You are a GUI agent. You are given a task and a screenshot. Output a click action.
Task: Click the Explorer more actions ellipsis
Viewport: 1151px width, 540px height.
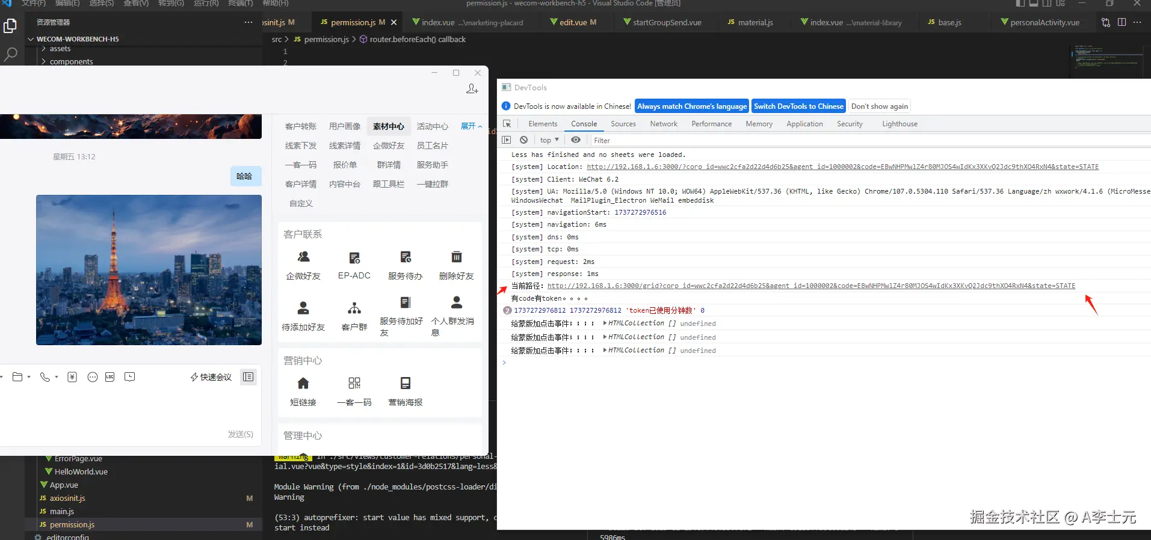(x=248, y=22)
